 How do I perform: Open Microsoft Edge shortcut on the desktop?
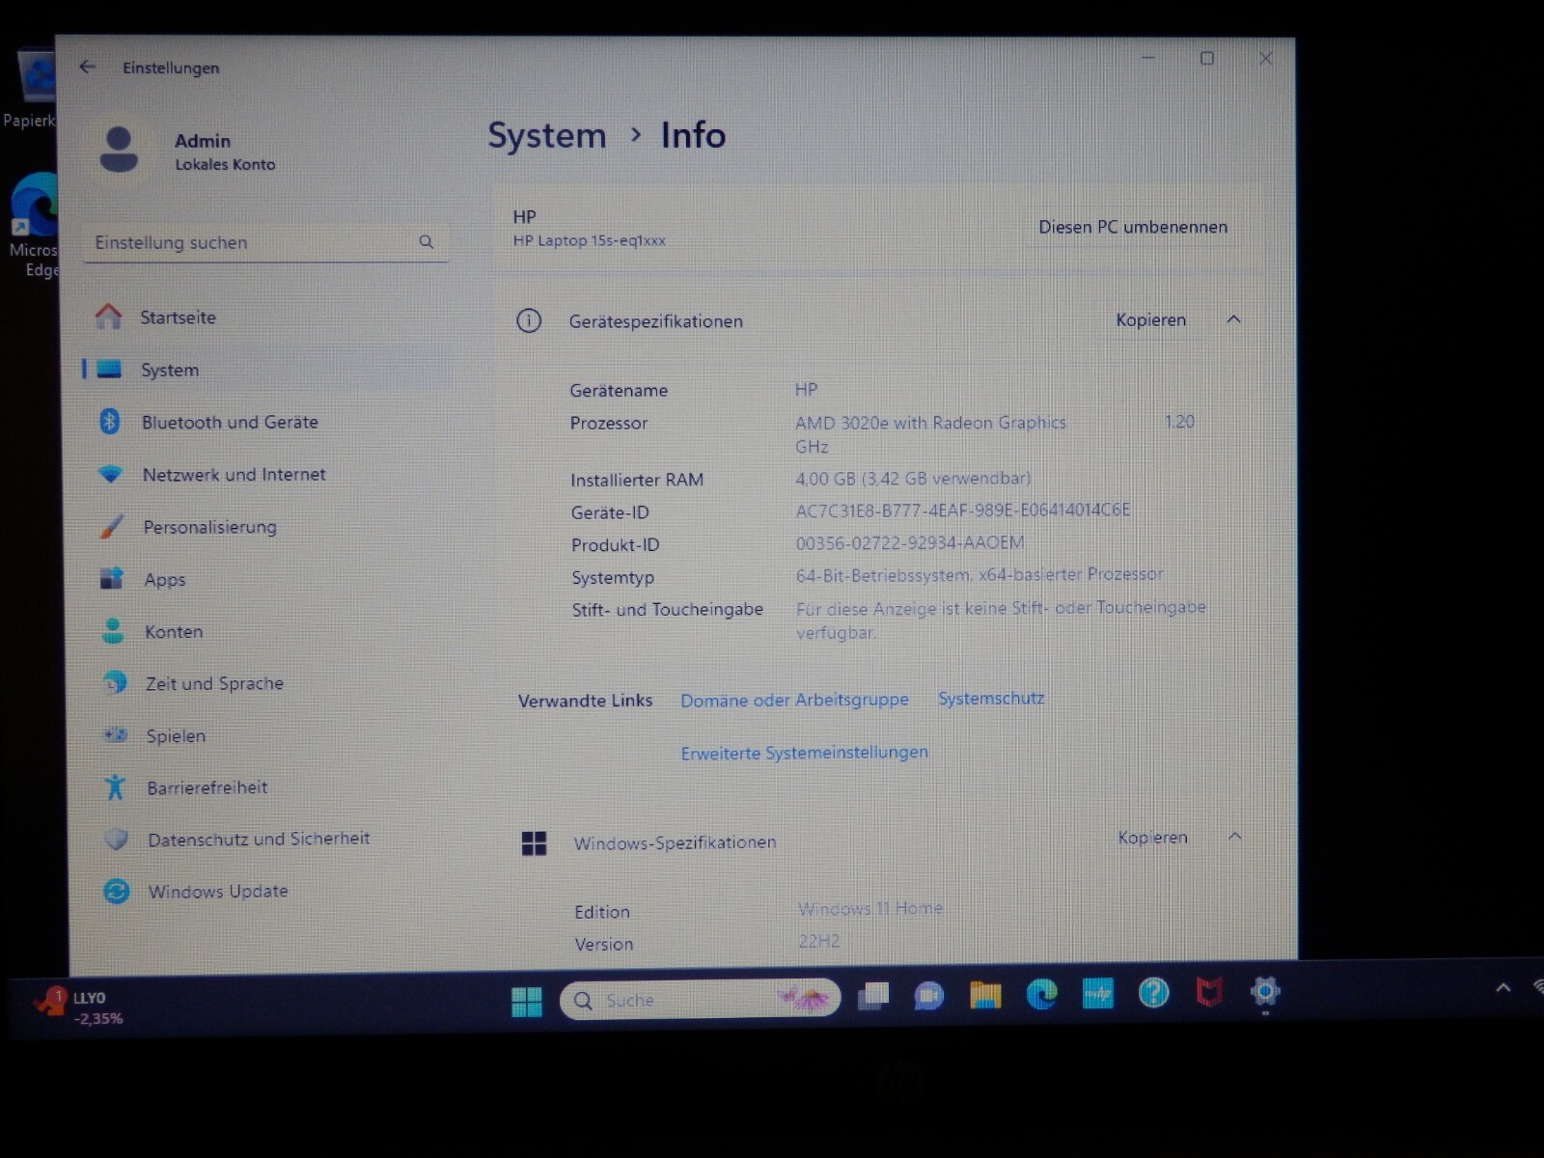pyautogui.click(x=34, y=224)
